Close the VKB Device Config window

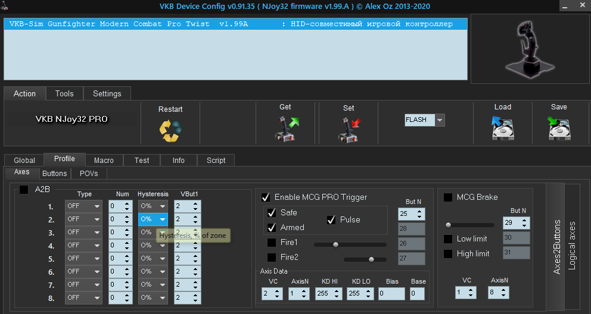click(x=582, y=5)
